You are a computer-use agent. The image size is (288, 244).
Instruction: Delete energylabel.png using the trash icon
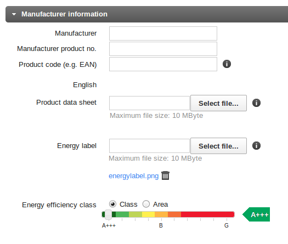click(165, 175)
